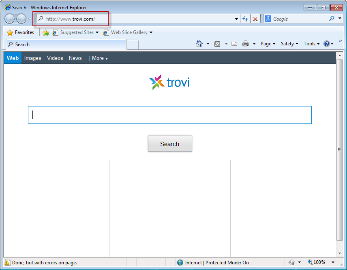Open Suggested Sites link
This screenshot has width=347, height=270.
pyautogui.click(x=73, y=32)
